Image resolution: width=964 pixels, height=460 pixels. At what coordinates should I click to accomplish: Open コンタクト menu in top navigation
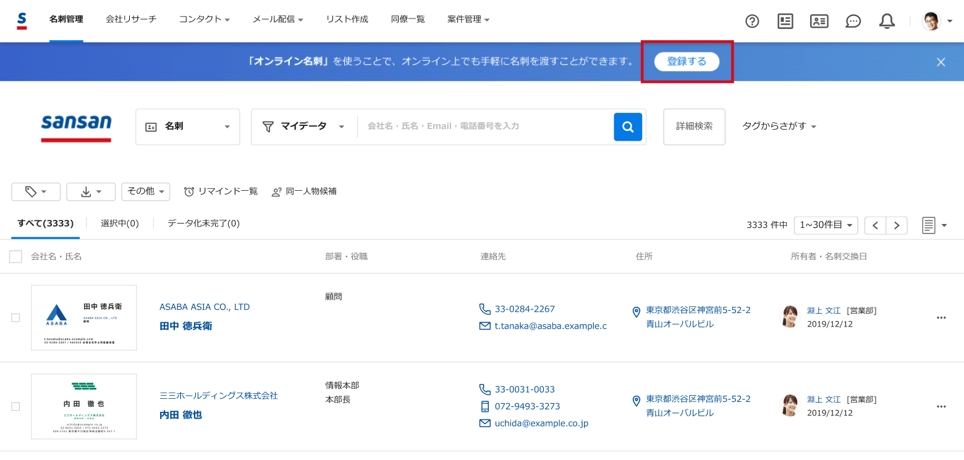(x=205, y=20)
